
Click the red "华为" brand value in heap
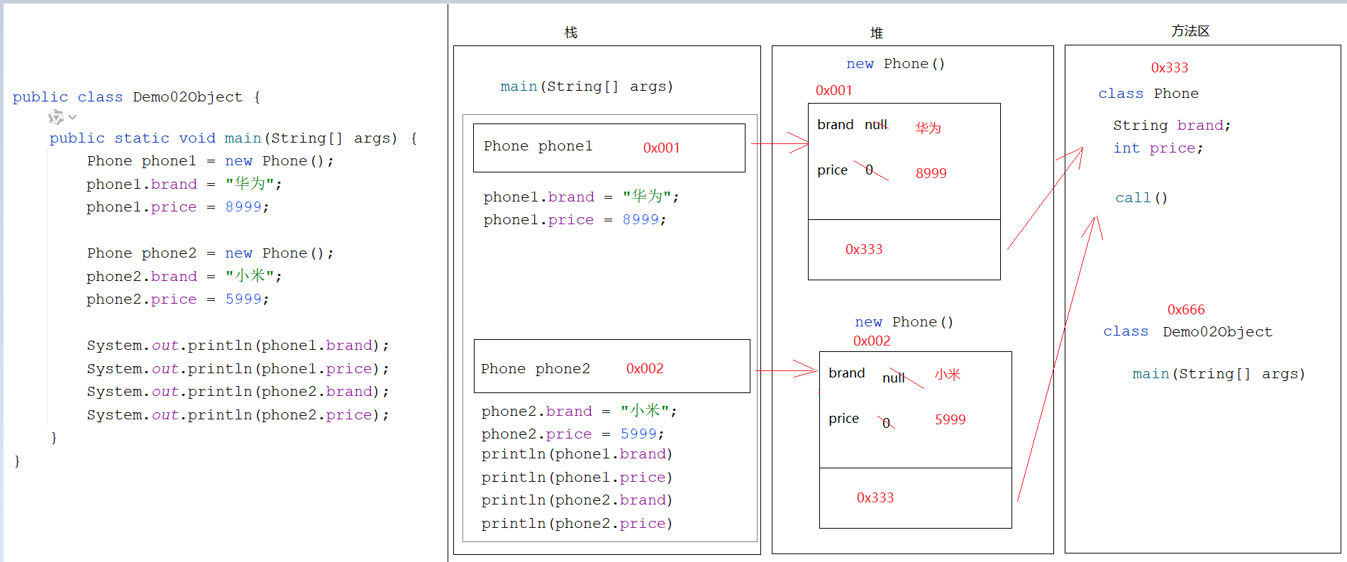pos(928,128)
